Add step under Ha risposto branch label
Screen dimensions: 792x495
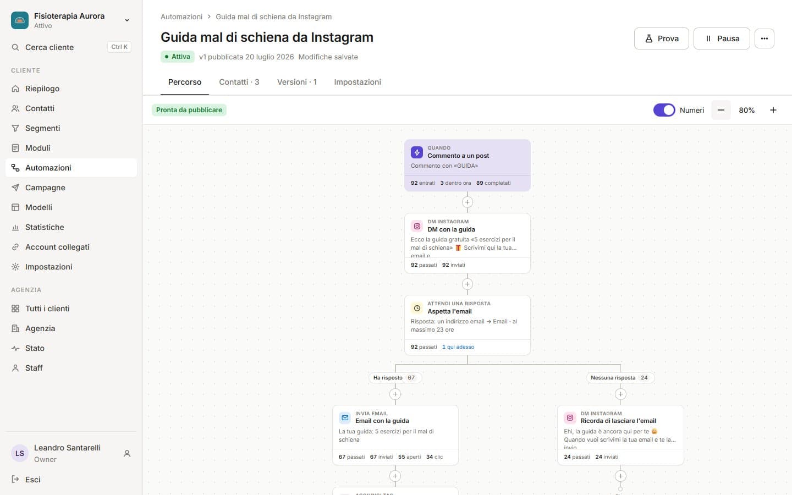click(x=395, y=394)
